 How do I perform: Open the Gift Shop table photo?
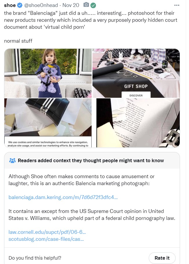click(136, 73)
